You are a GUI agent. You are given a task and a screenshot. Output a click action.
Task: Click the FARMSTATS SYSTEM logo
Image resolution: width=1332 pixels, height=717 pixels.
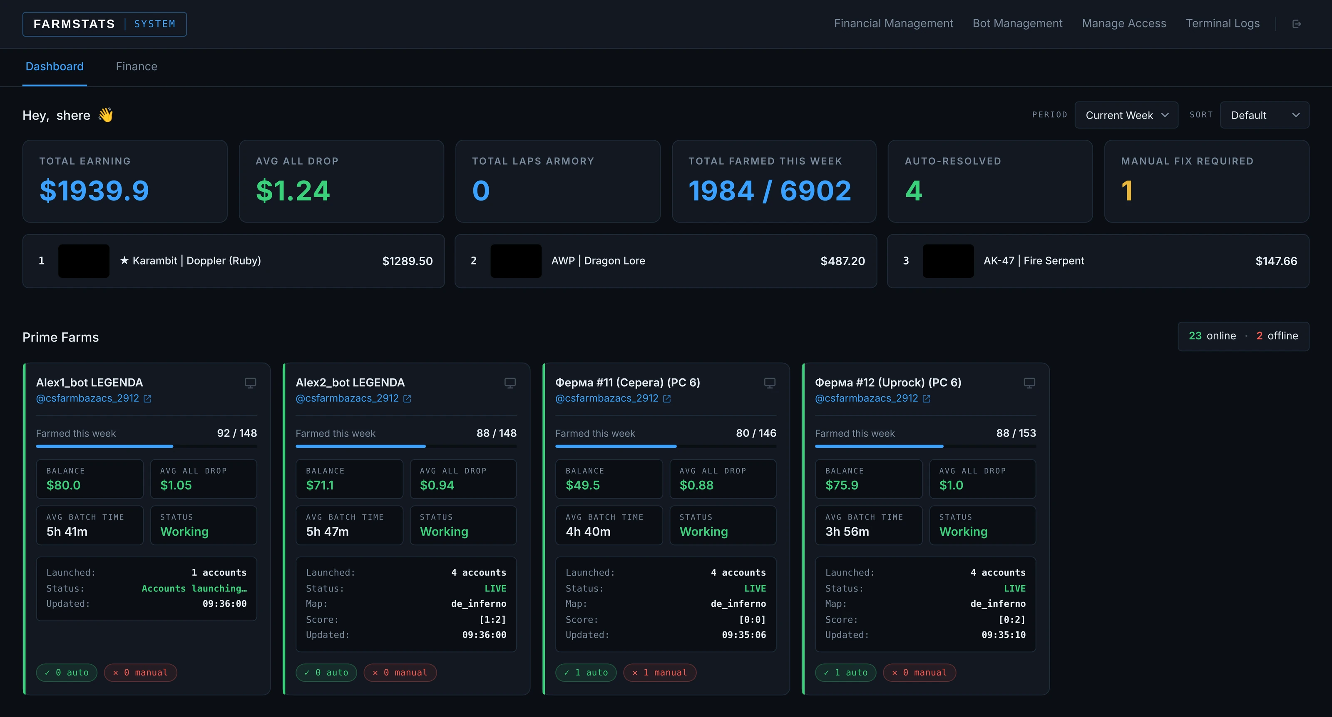(x=104, y=24)
